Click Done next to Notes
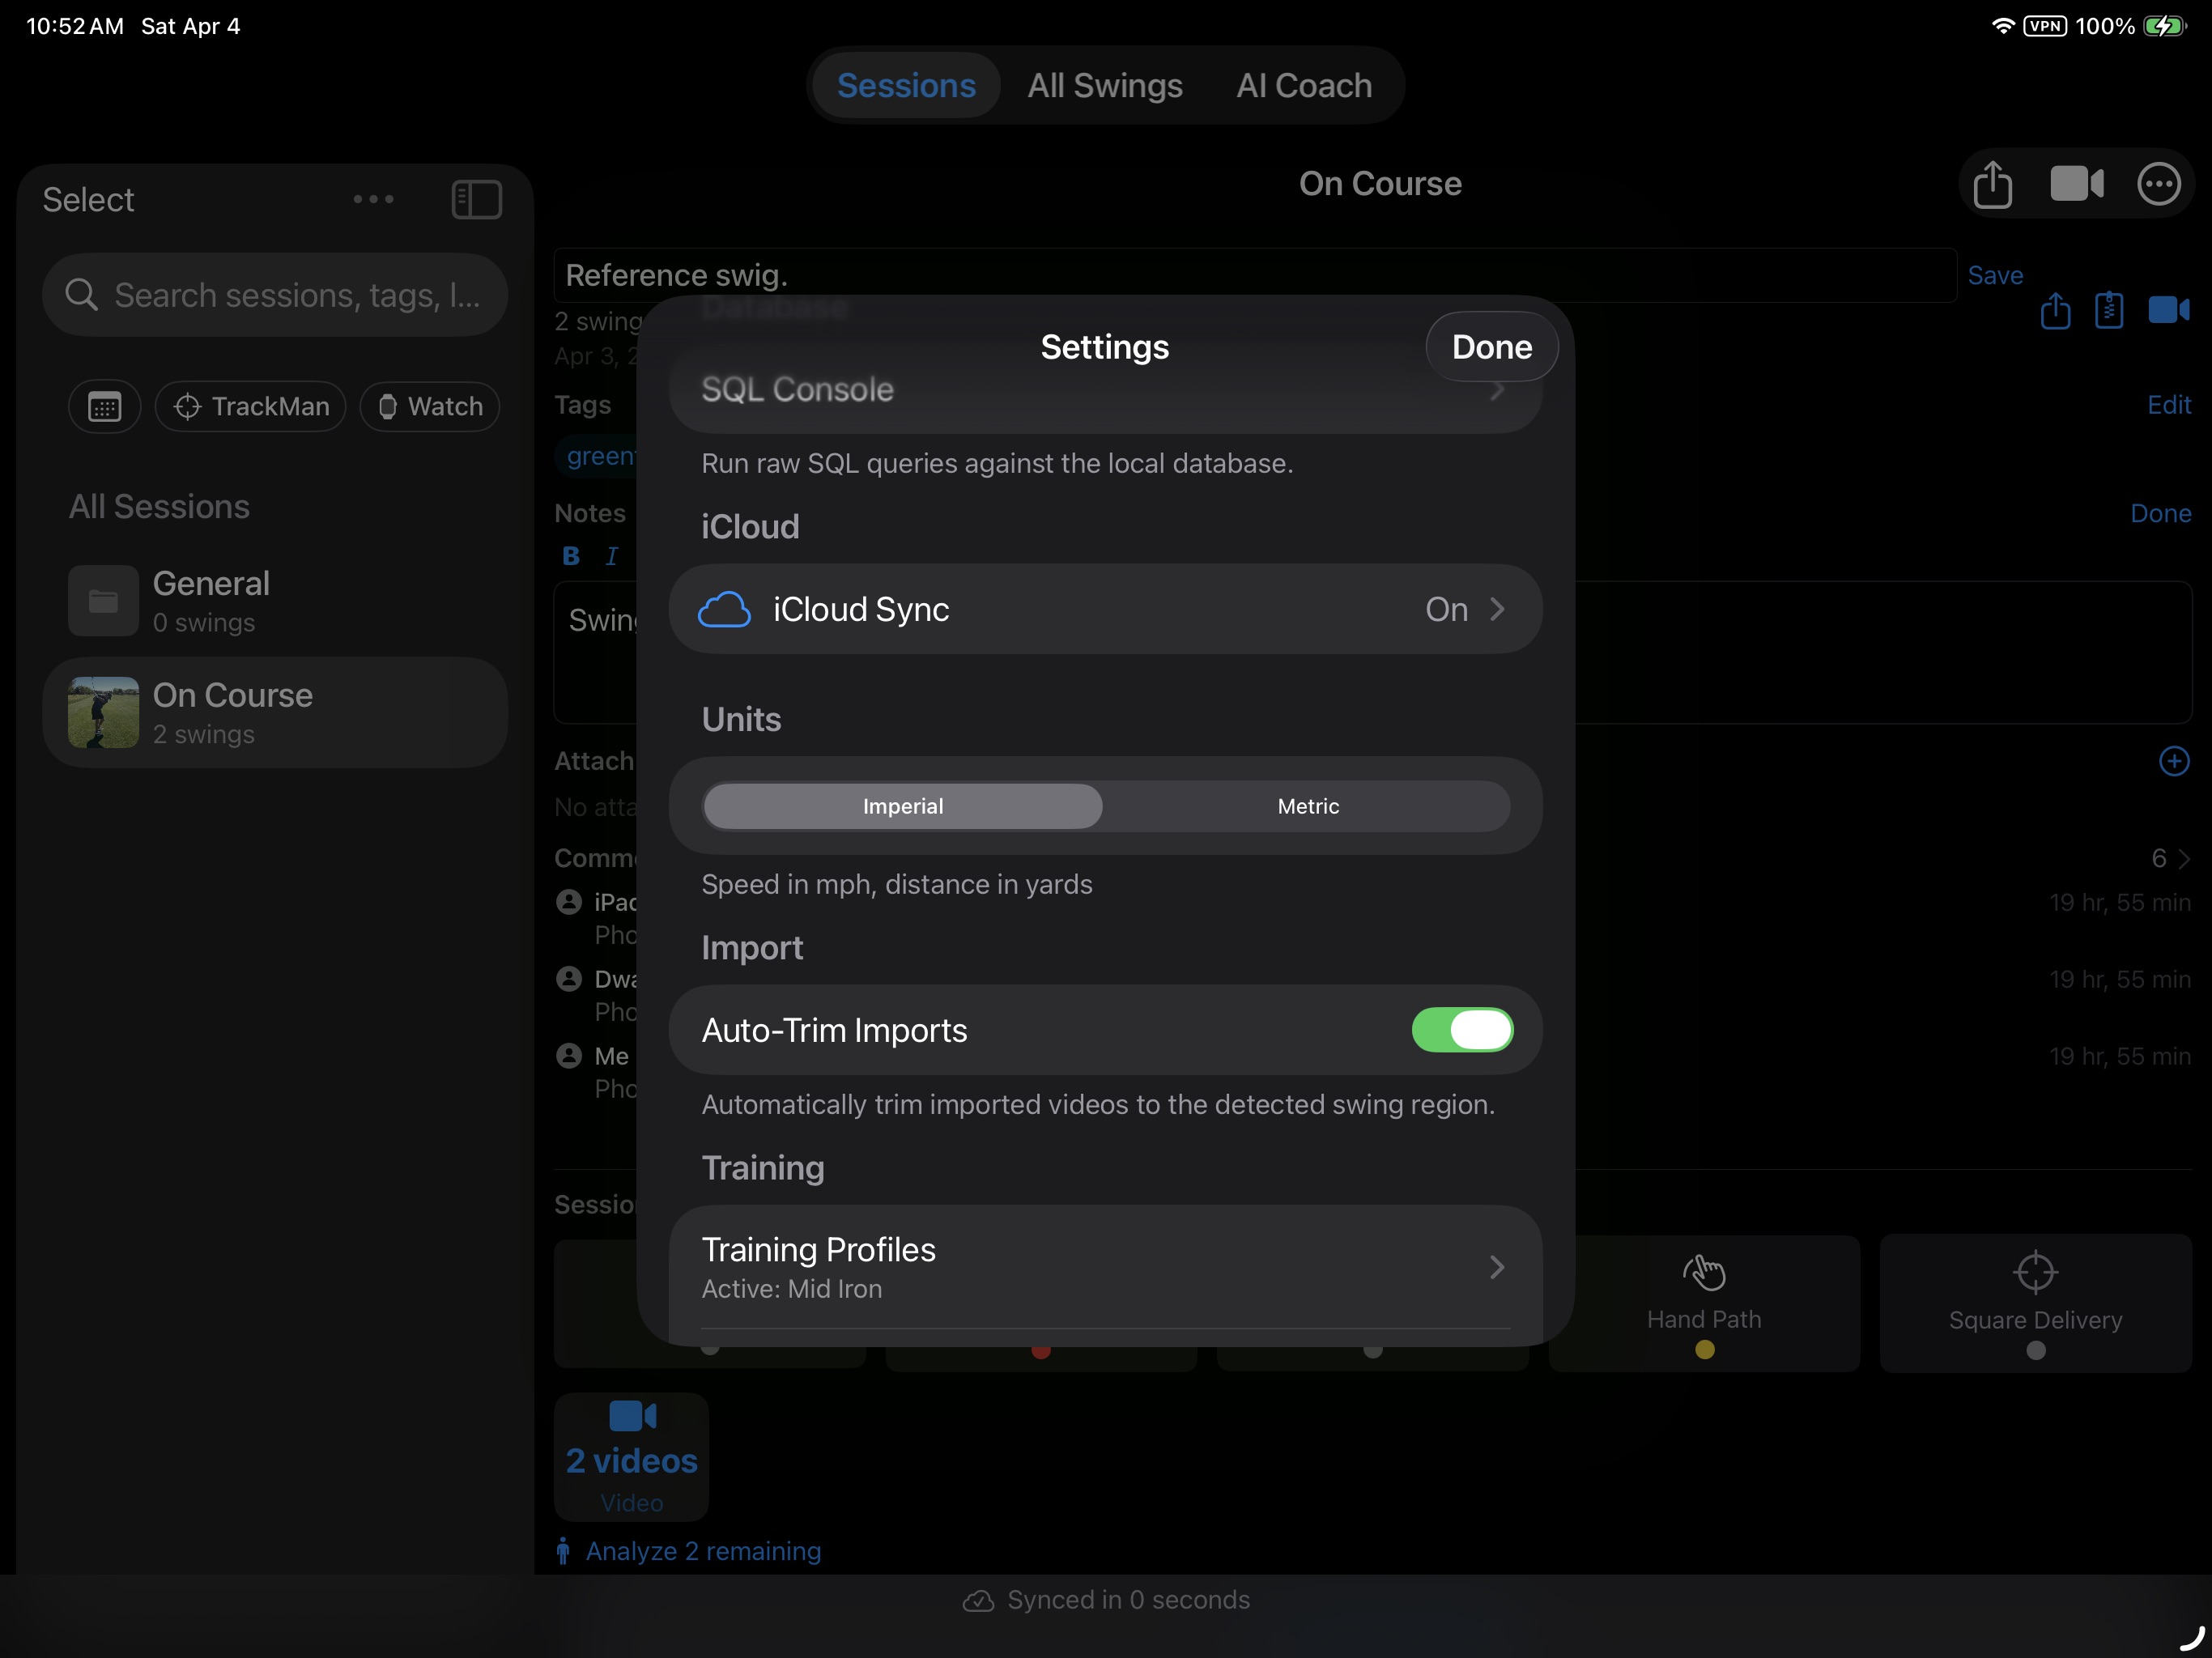The height and width of the screenshot is (1658, 2212). pos(2160,513)
